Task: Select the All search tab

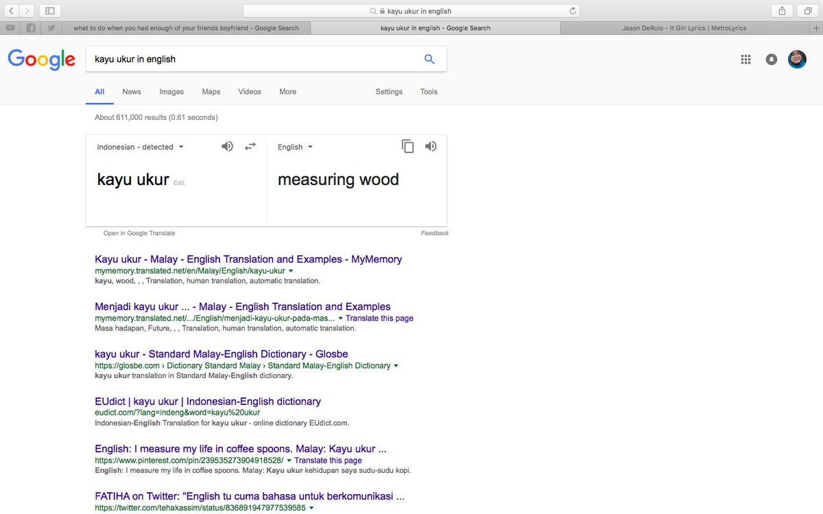Action: pyautogui.click(x=99, y=92)
